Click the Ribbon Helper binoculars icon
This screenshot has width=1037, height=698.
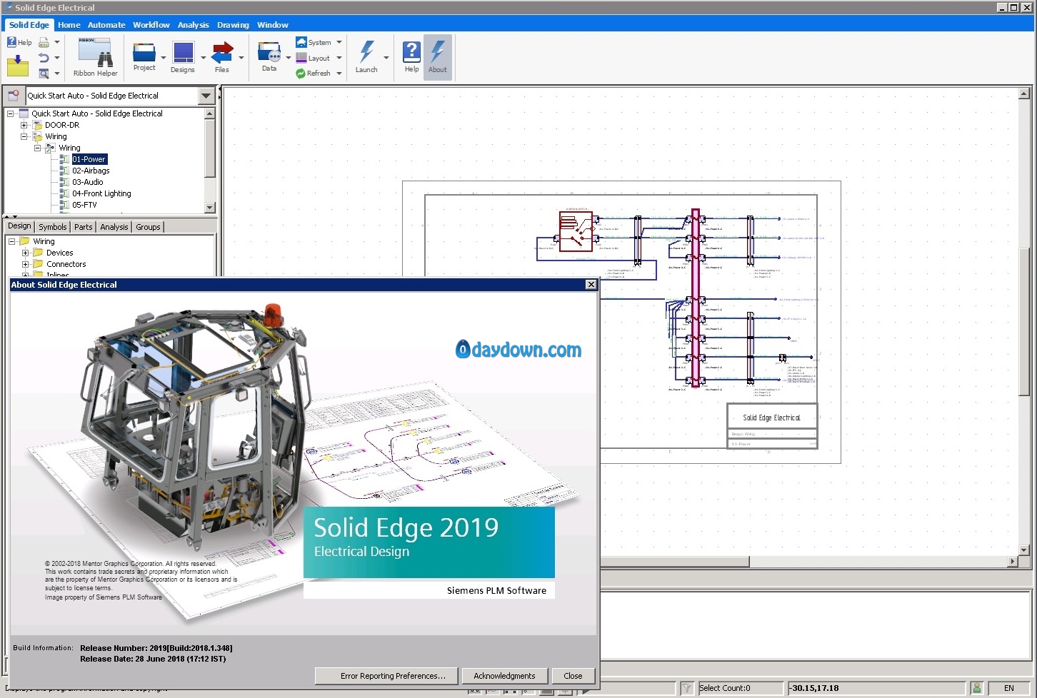click(95, 52)
